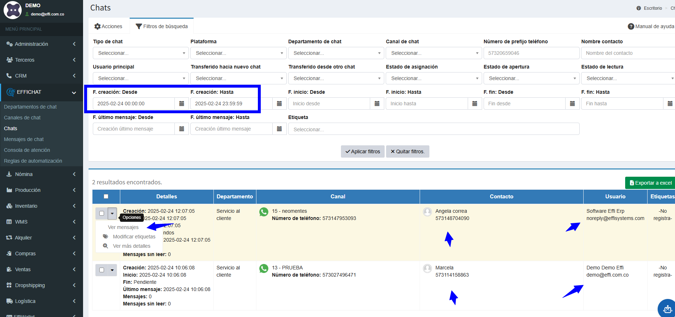Screen dimensions: 675x317
Task: Check the box for the Angela correa chat row
Action: coord(102,213)
